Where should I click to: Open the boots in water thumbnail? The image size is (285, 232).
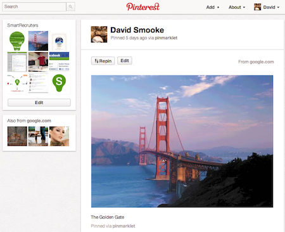pyautogui.click(x=38, y=136)
